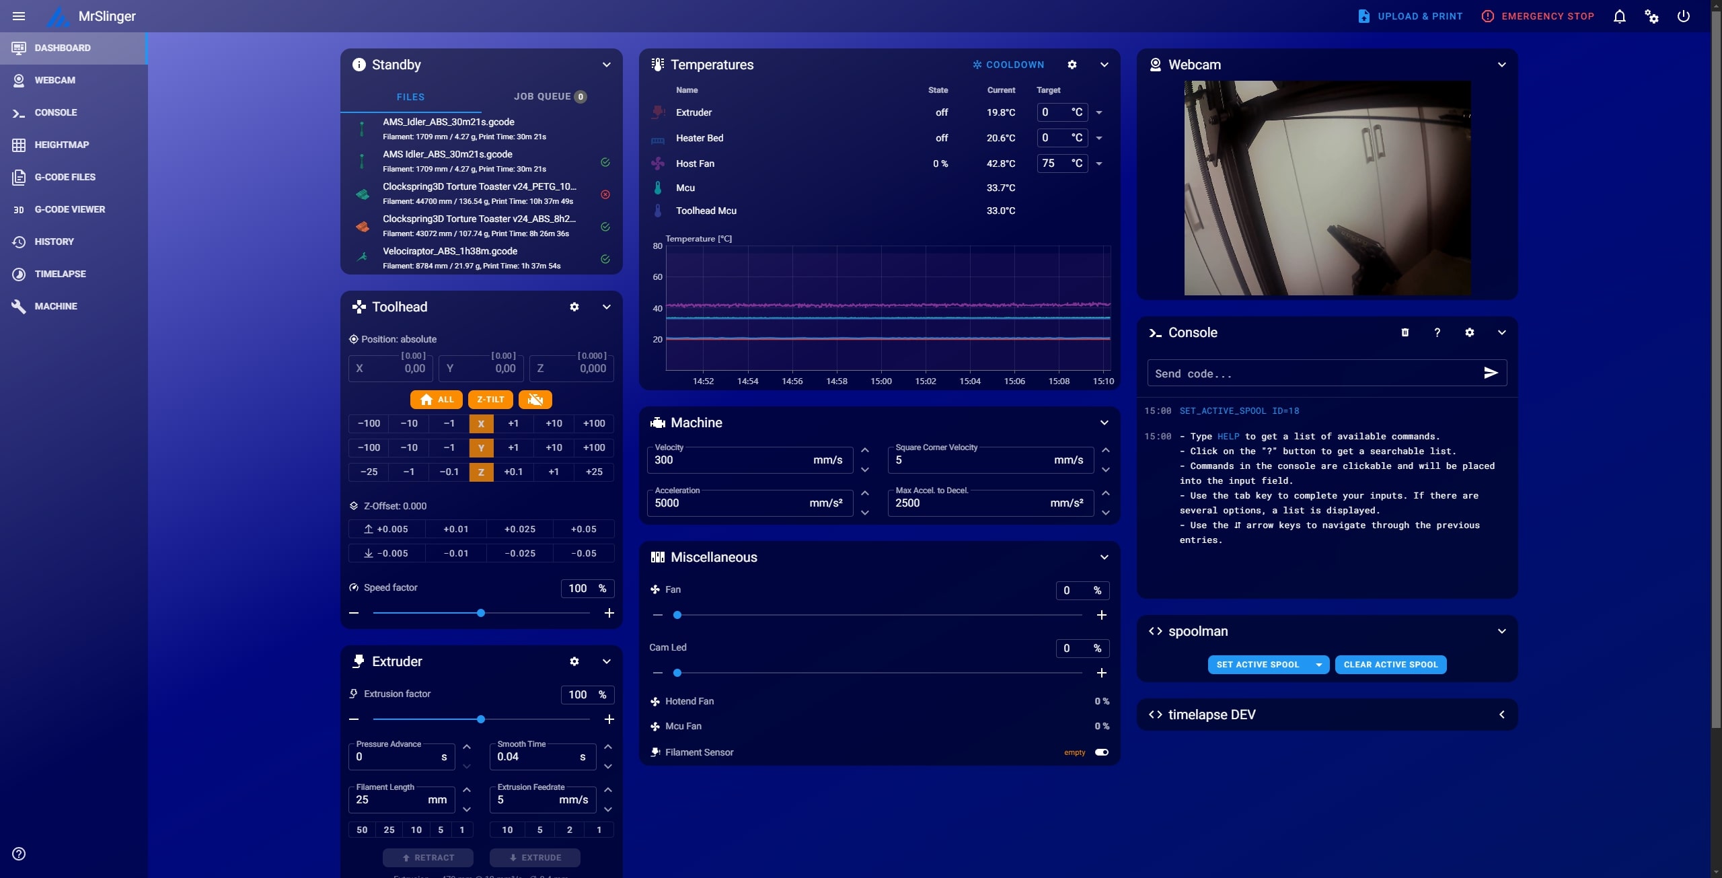
Task: Send console command arrow icon
Action: click(1491, 373)
